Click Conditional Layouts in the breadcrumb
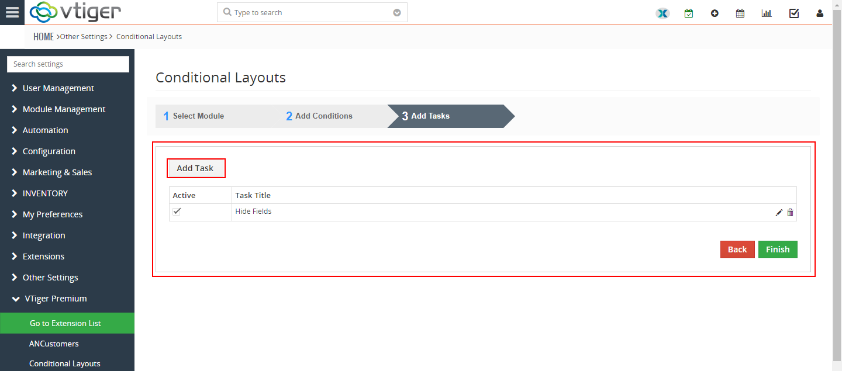This screenshot has height=371, width=842. coord(149,37)
